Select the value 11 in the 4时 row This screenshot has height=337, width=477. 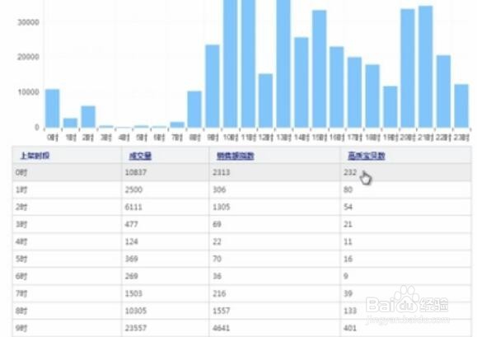(x=348, y=241)
